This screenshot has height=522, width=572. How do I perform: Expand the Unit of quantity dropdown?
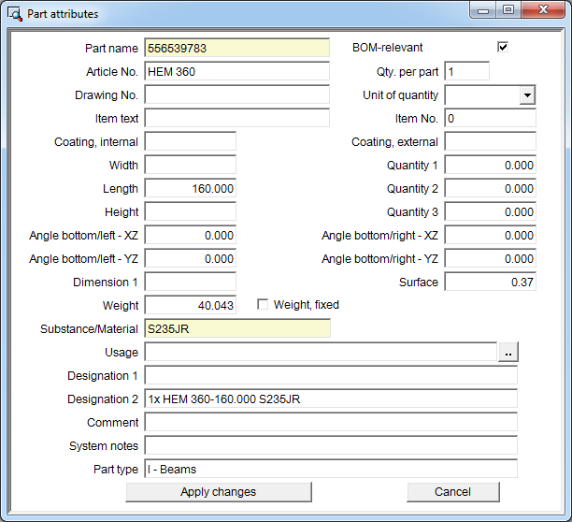coord(527,95)
